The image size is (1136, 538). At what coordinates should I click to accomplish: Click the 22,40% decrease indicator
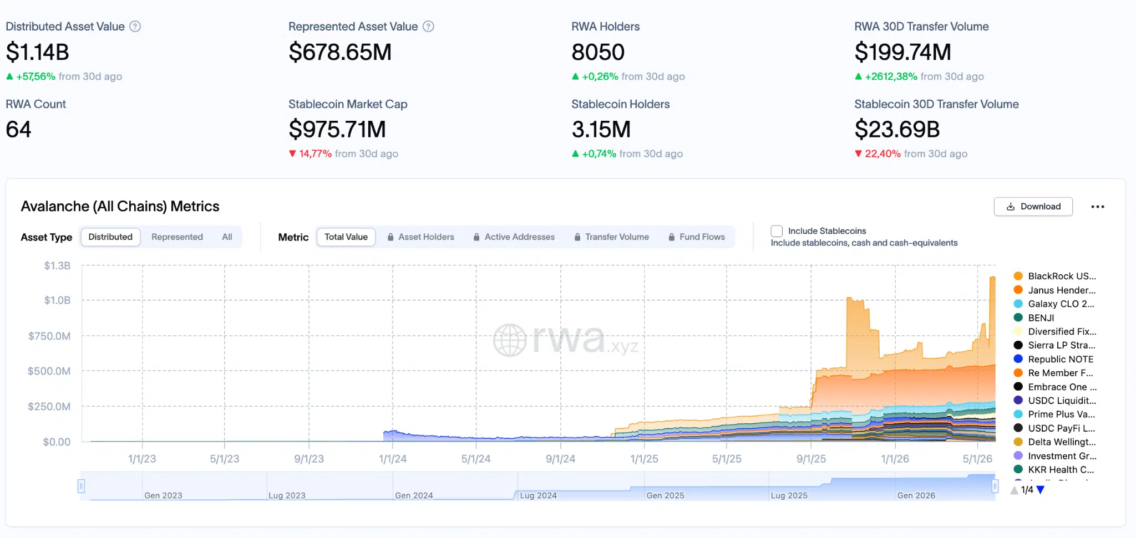point(878,154)
